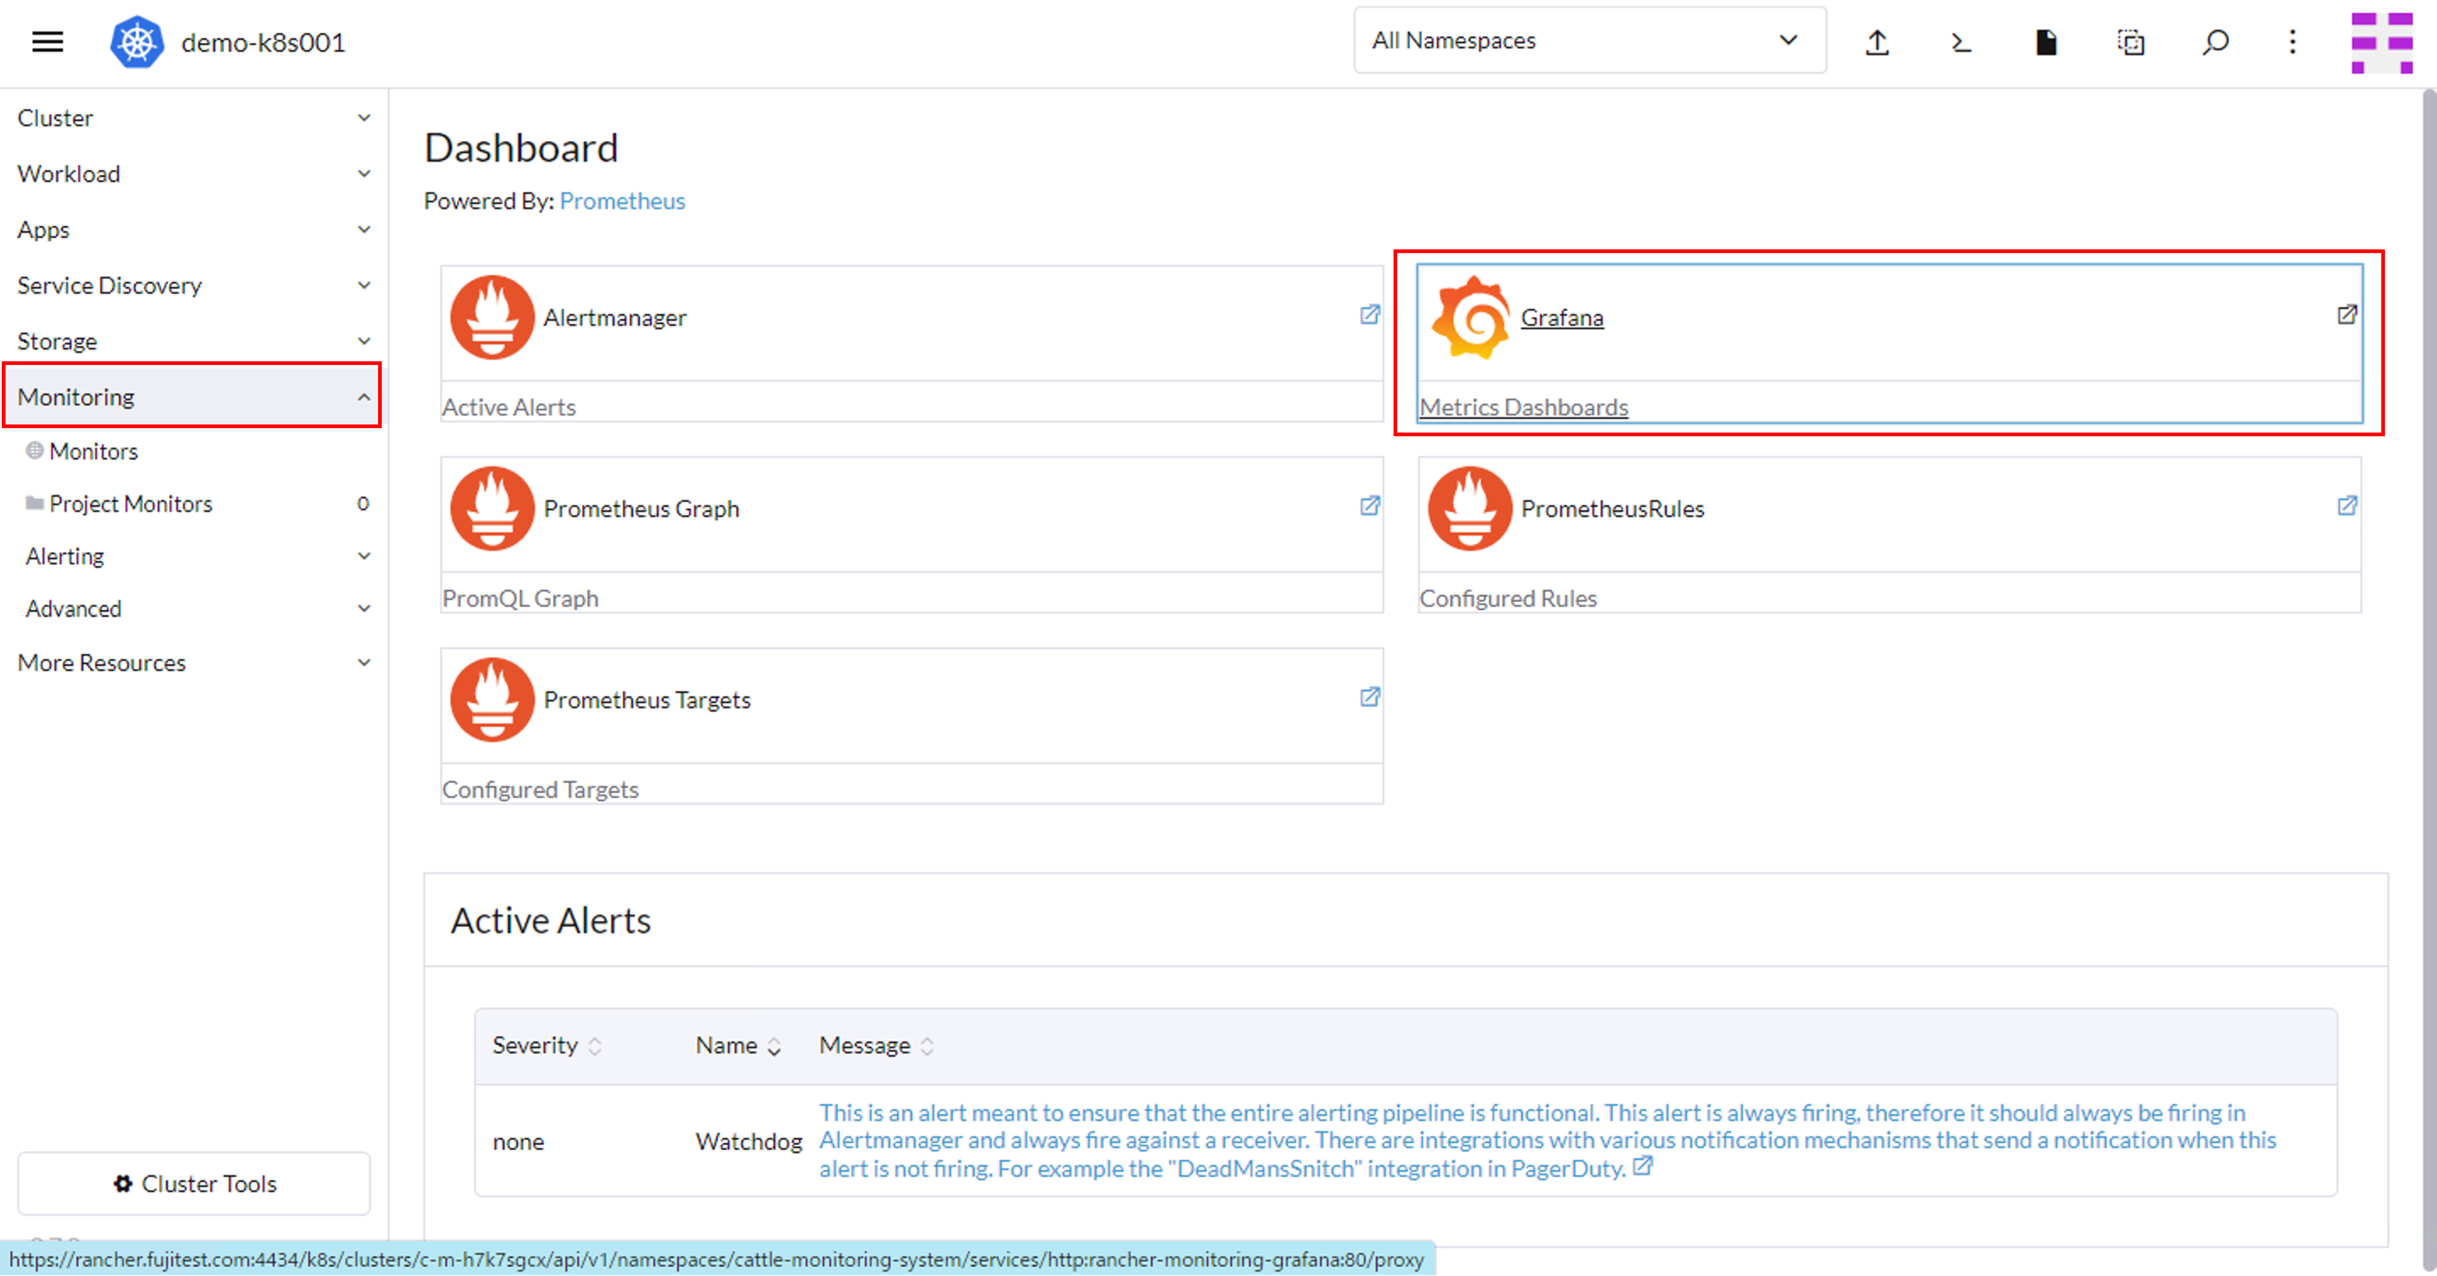Expand the Storage sidebar section
2437x1276 pixels.
(x=193, y=342)
